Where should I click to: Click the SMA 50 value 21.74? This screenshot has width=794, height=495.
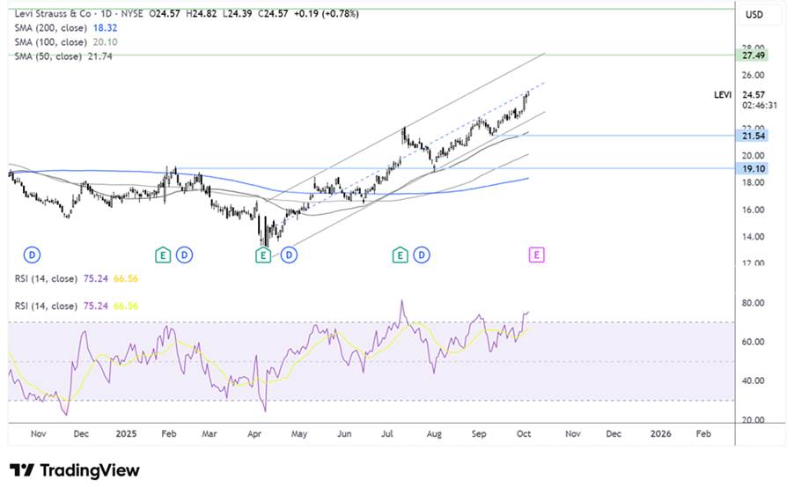coord(100,56)
